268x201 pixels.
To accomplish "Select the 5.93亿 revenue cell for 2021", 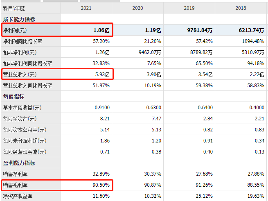I will click(x=101, y=75).
